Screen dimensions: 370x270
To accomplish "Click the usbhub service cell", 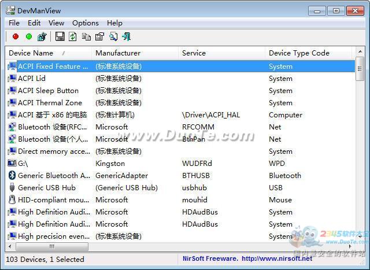I will click(x=194, y=188).
